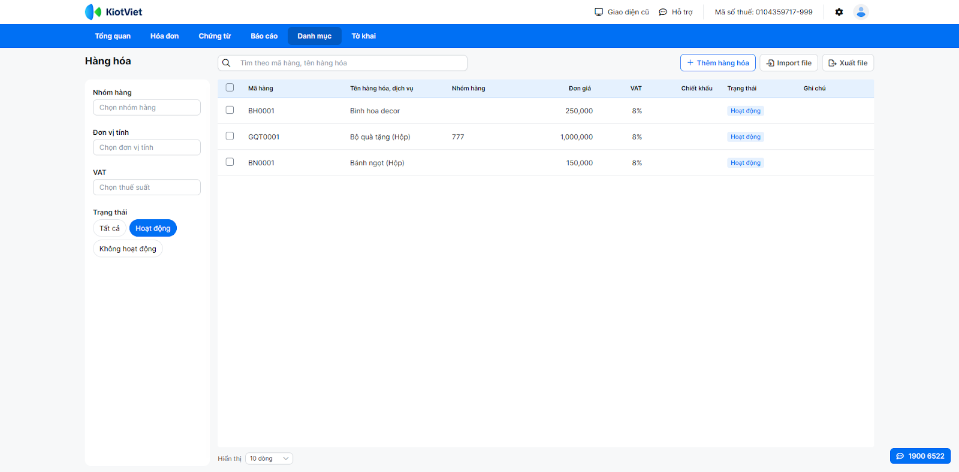959x472 pixels.
Task: Tick the checkbox for item BH0001
Action: (230, 110)
